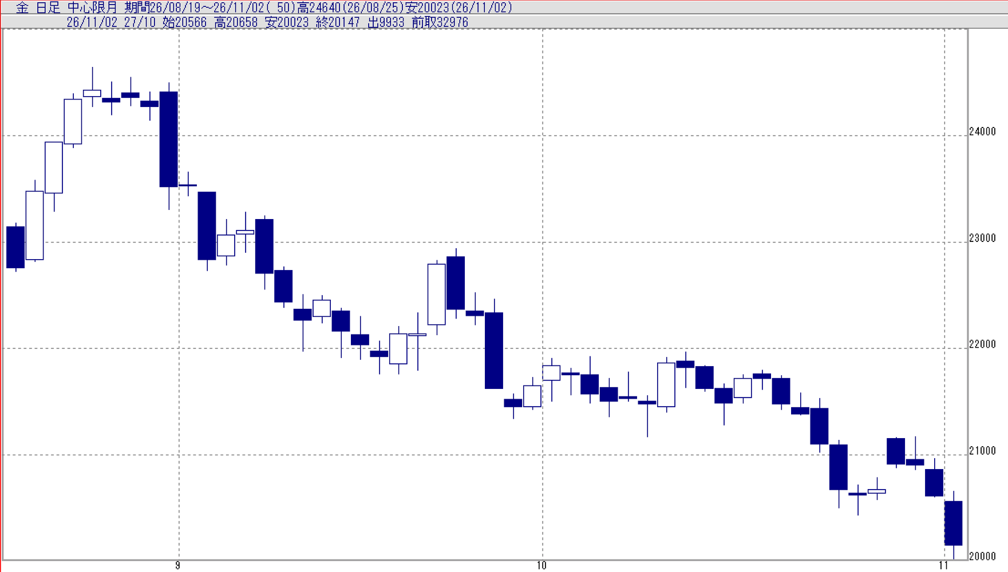The width and height of the screenshot is (1008, 572).
Task: Click the 終20147 closing price value
Action: (338, 22)
